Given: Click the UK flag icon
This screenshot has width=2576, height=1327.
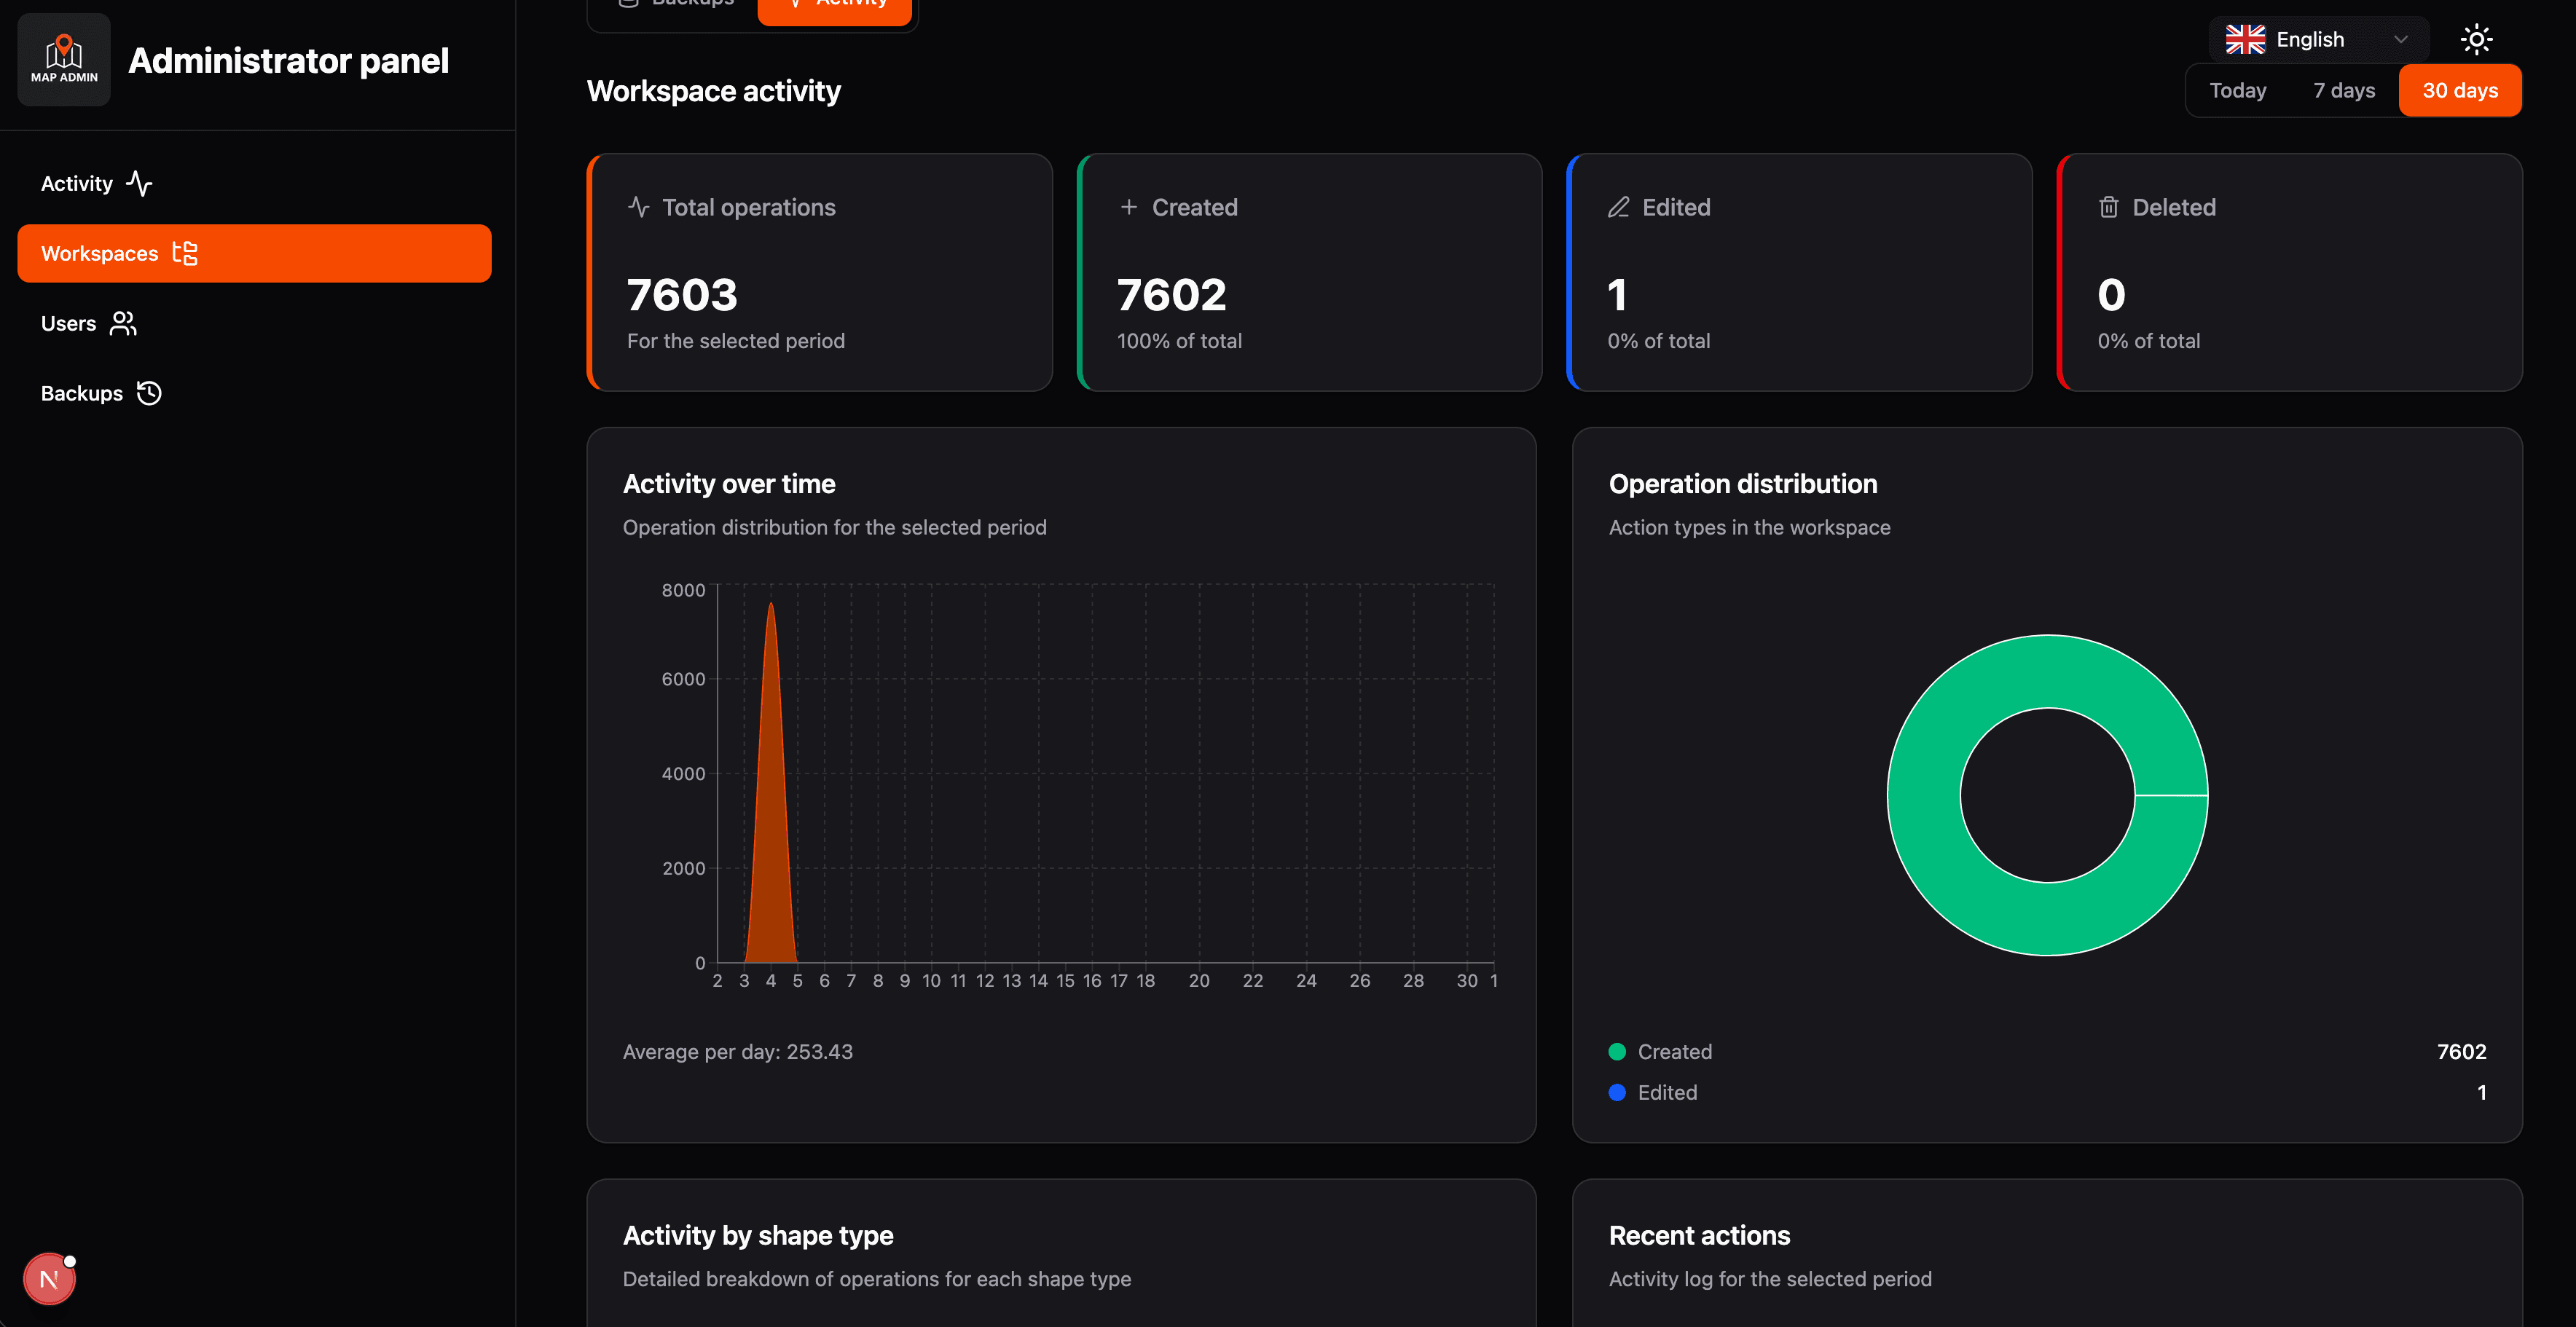Looking at the screenshot, I should (x=2245, y=39).
